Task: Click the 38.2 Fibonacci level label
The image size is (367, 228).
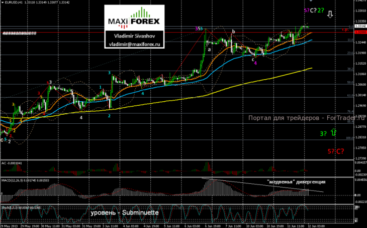Action: pos(350,69)
